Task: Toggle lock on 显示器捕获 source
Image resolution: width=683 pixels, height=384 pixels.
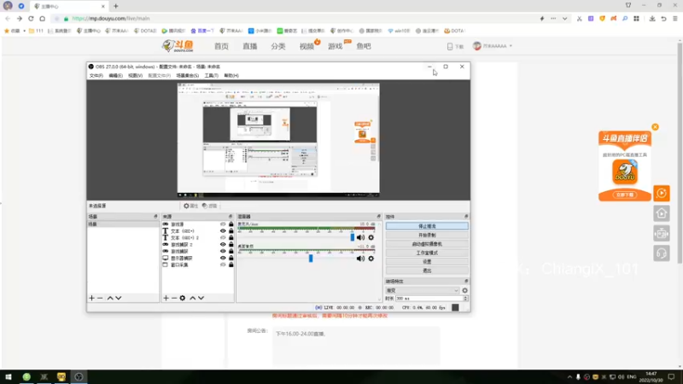Action: (x=231, y=259)
